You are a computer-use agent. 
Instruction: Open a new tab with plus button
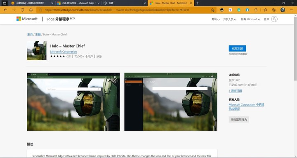click(197, 3)
